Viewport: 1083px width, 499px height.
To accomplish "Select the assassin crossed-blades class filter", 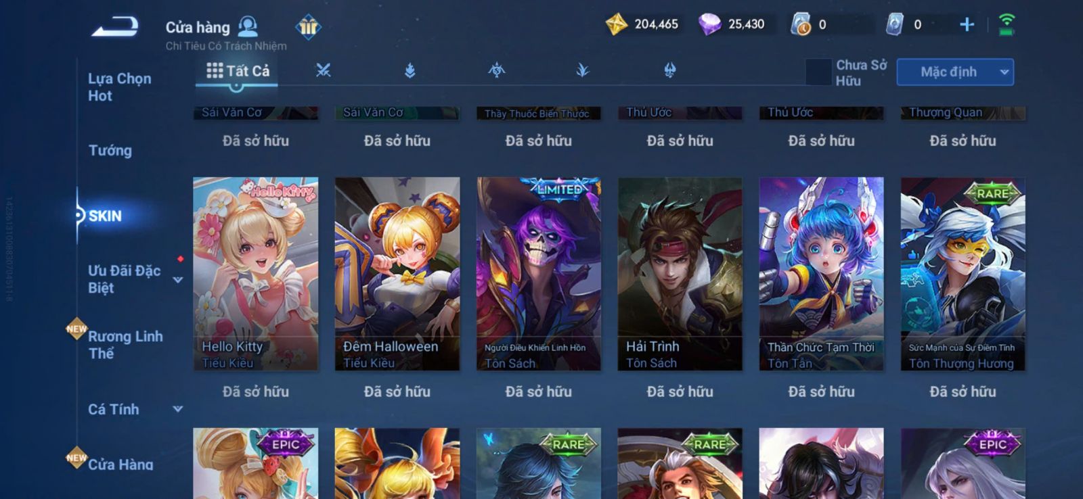I will point(324,70).
